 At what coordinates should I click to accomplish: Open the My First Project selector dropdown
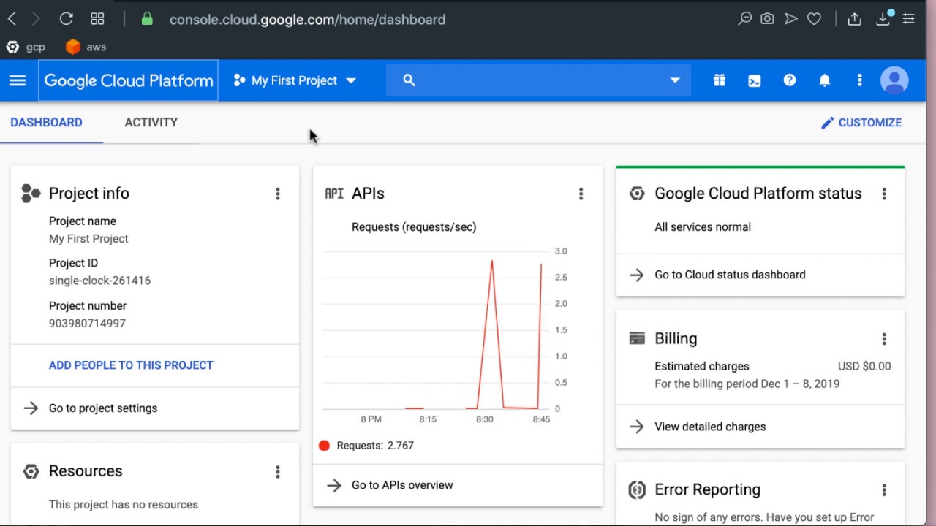click(295, 80)
